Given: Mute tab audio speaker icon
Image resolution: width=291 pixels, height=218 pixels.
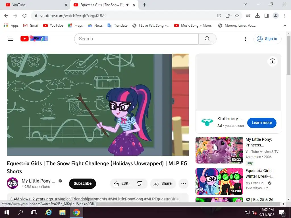Looking at the screenshot, I should click(x=128, y=5).
